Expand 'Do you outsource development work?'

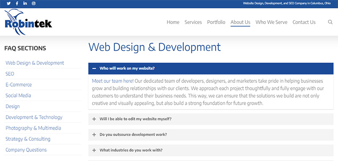(211, 135)
